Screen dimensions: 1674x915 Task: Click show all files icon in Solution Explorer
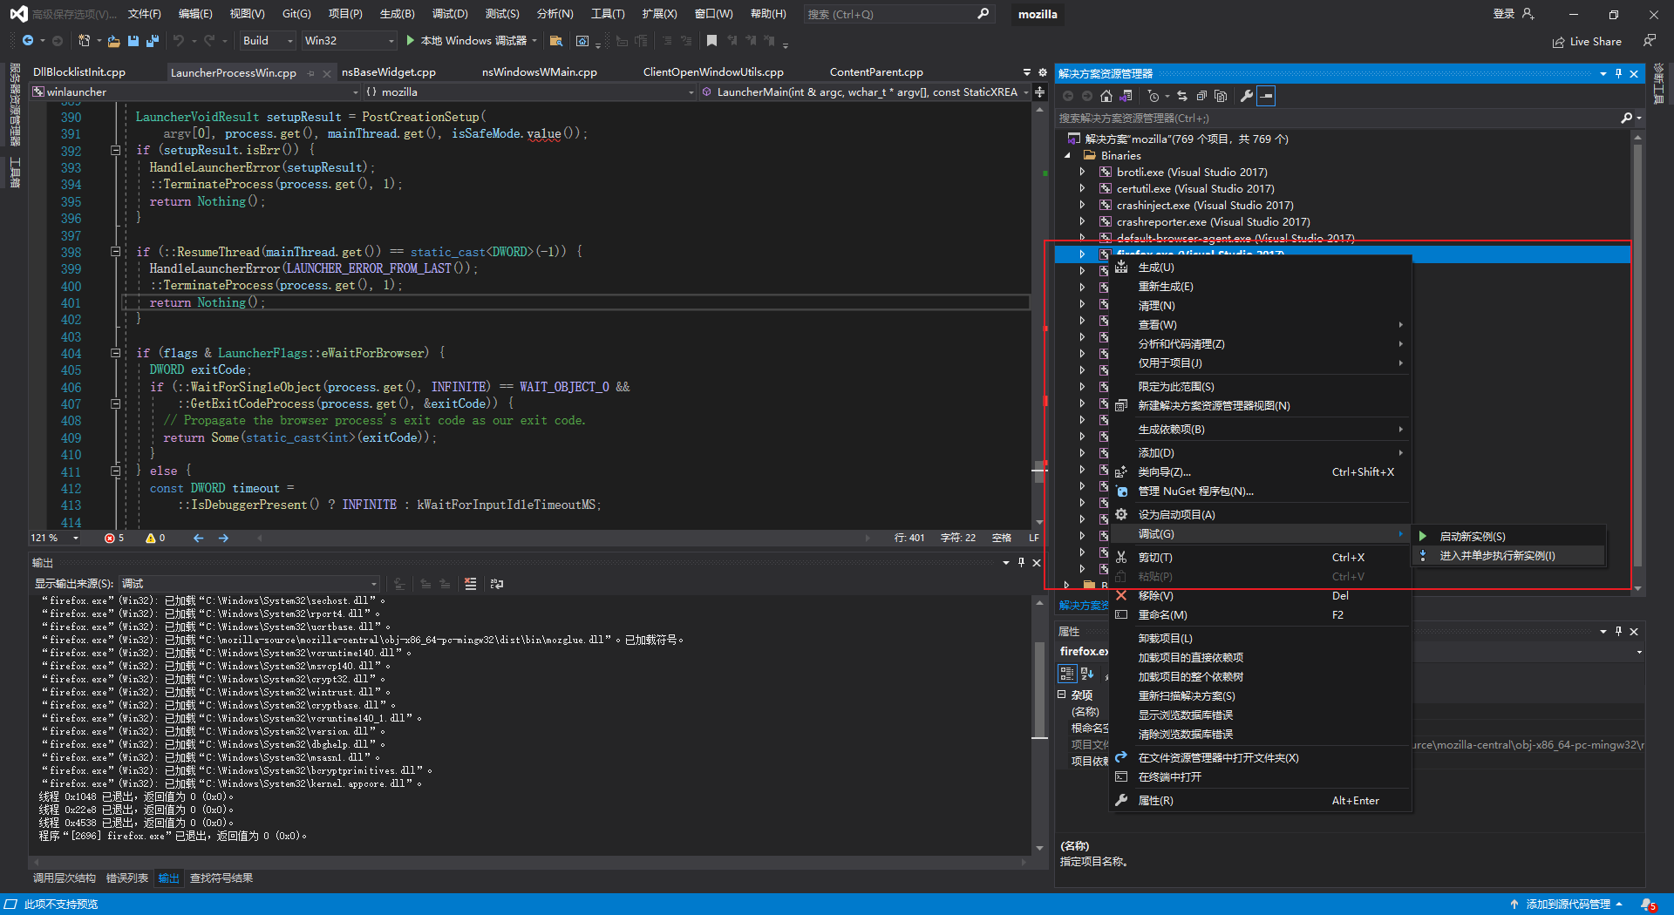click(1221, 96)
